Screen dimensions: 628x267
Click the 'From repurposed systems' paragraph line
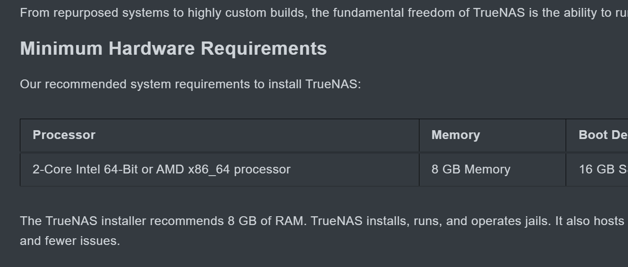click(324, 13)
